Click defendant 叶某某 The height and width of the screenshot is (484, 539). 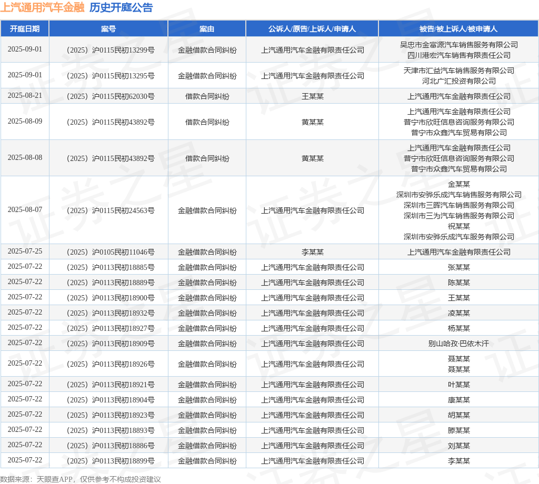[x=459, y=385]
